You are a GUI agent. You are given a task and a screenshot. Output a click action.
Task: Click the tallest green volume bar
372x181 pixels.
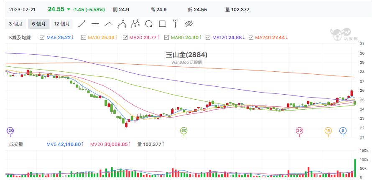(x=355, y=168)
